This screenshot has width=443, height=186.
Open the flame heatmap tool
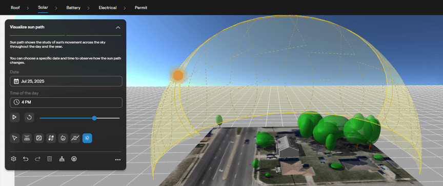pos(63,138)
